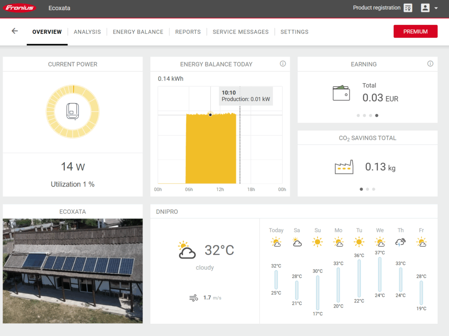The width and height of the screenshot is (449, 336).
Task: Open the Ecoxata solar panel photo
Action: 73,271
